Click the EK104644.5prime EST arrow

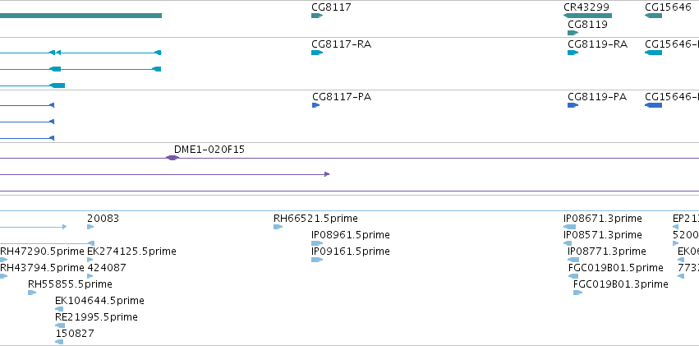coord(59,309)
